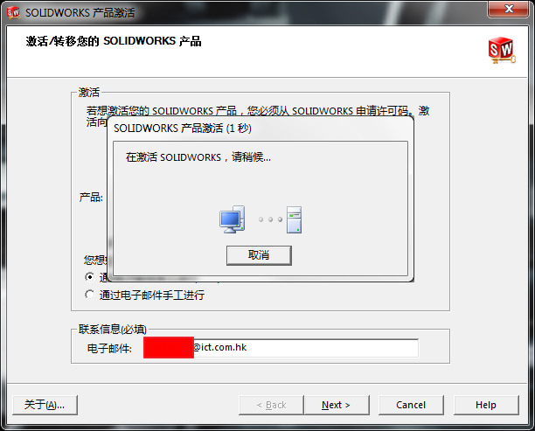This screenshot has height=431, width=535.
Task: Cancel activation with the 取消 button
Action: 259,255
